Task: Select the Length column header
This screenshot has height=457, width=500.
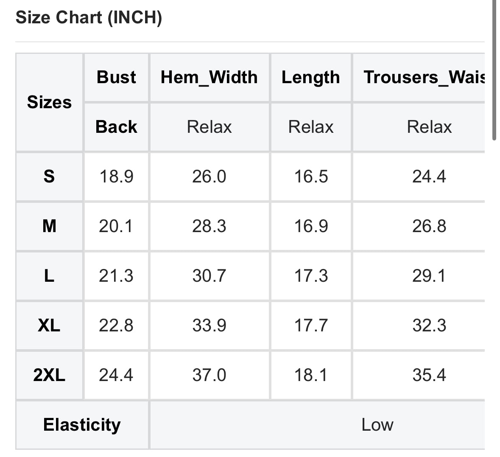Action: pyautogui.click(x=310, y=77)
